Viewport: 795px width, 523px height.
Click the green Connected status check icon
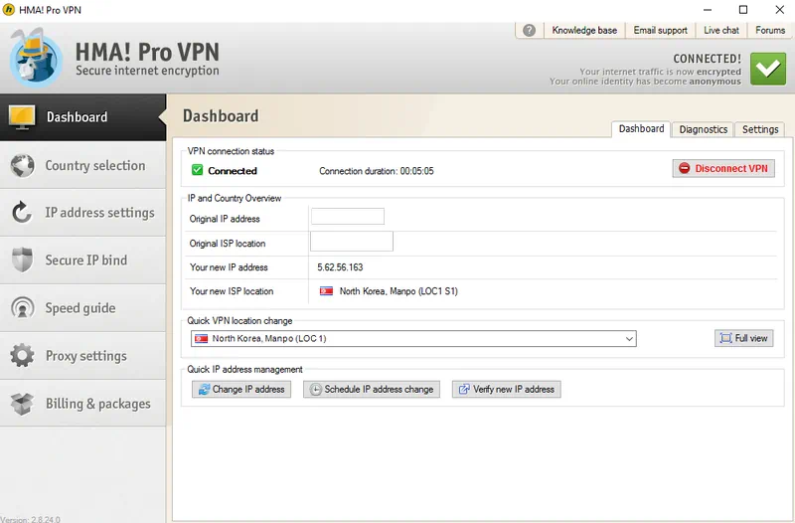[x=197, y=170]
